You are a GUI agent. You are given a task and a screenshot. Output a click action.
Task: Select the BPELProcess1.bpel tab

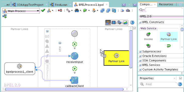[91, 5]
